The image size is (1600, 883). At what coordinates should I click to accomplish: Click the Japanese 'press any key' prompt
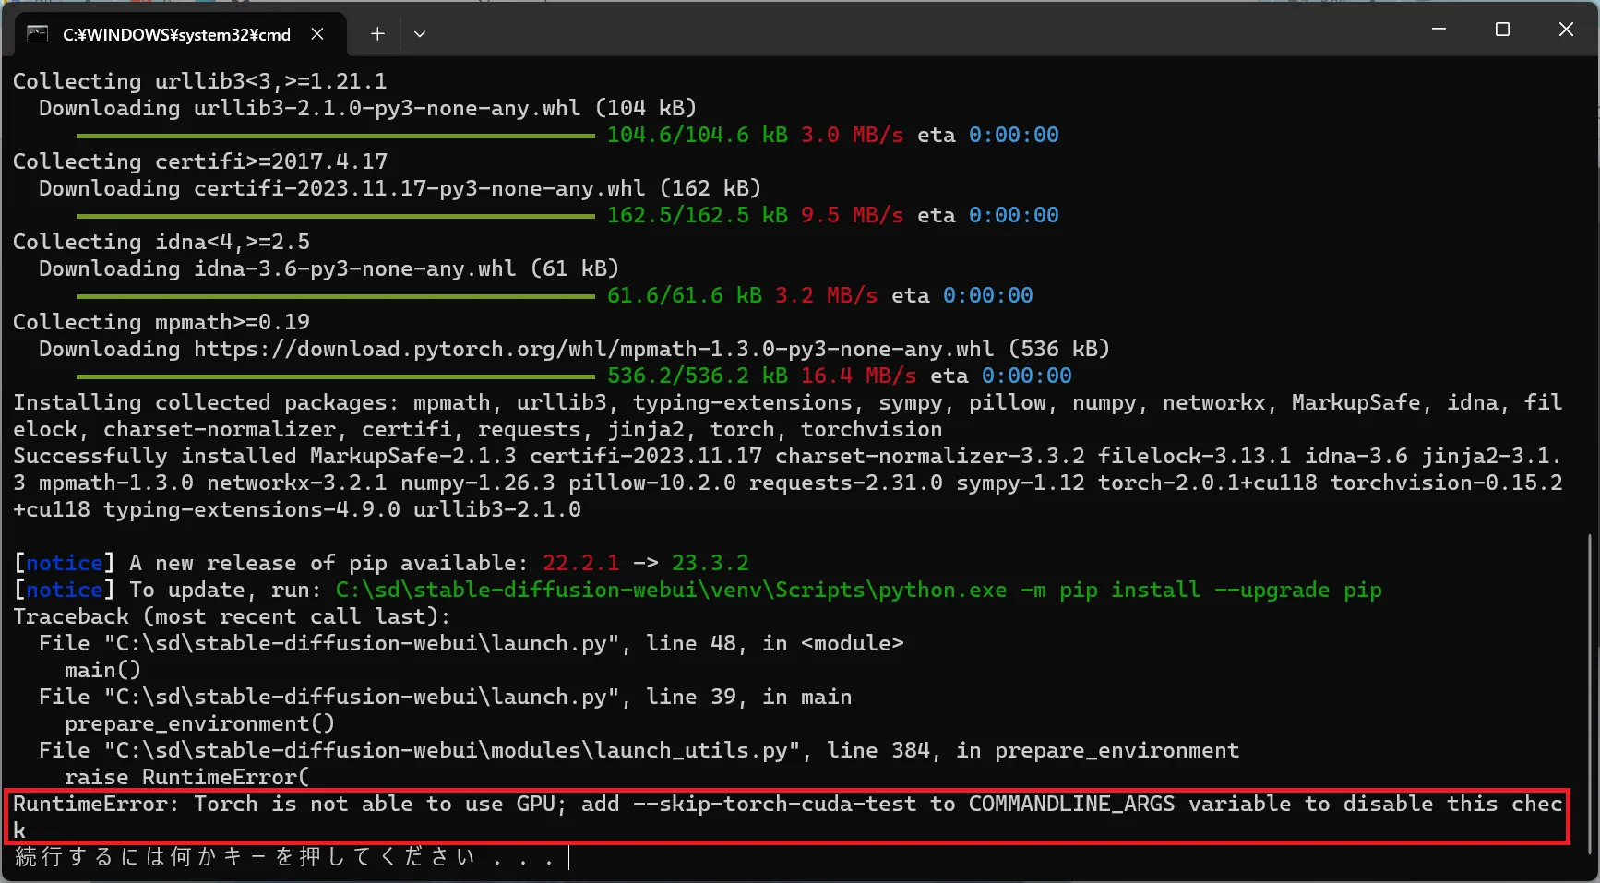click(x=284, y=857)
